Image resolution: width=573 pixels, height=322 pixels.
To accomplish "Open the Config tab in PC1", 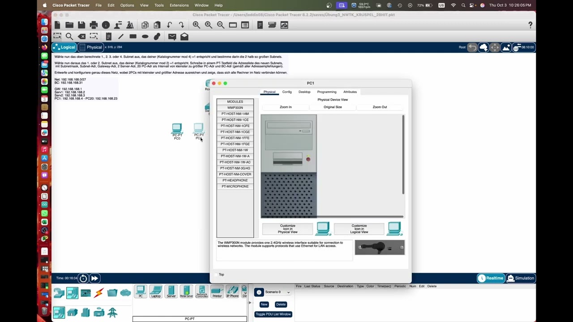I will [x=287, y=92].
